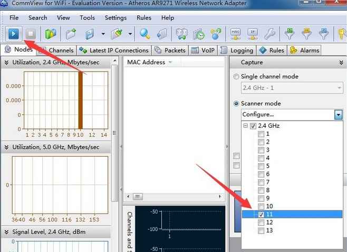Image resolution: width=347 pixels, height=252 pixels.
Task: Open the Scanner mode Configure dropdown
Action: pyautogui.click(x=338, y=114)
